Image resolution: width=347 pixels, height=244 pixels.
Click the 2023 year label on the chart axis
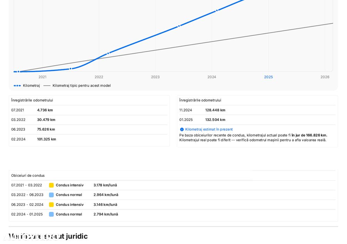point(155,77)
